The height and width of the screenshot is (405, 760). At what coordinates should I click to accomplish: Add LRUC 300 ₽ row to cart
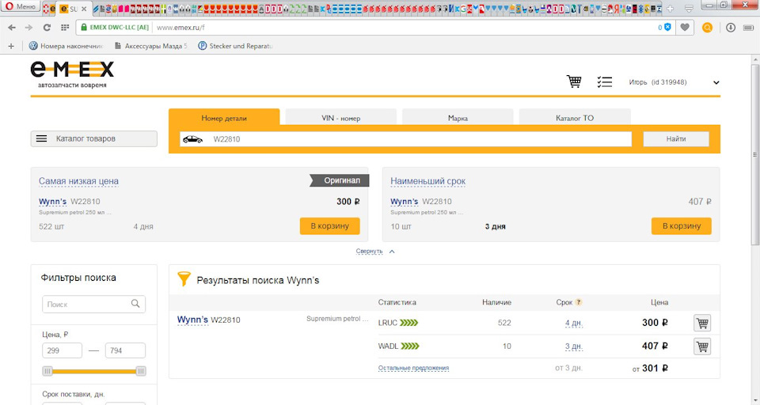coord(702,323)
